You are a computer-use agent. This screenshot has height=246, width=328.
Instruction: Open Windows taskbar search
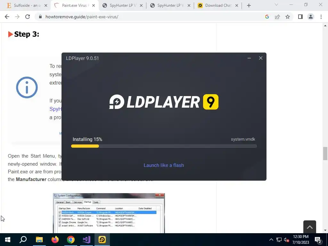point(23,240)
